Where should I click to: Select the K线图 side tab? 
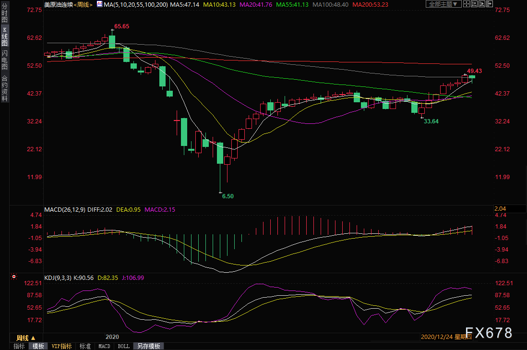coord(4,36)
